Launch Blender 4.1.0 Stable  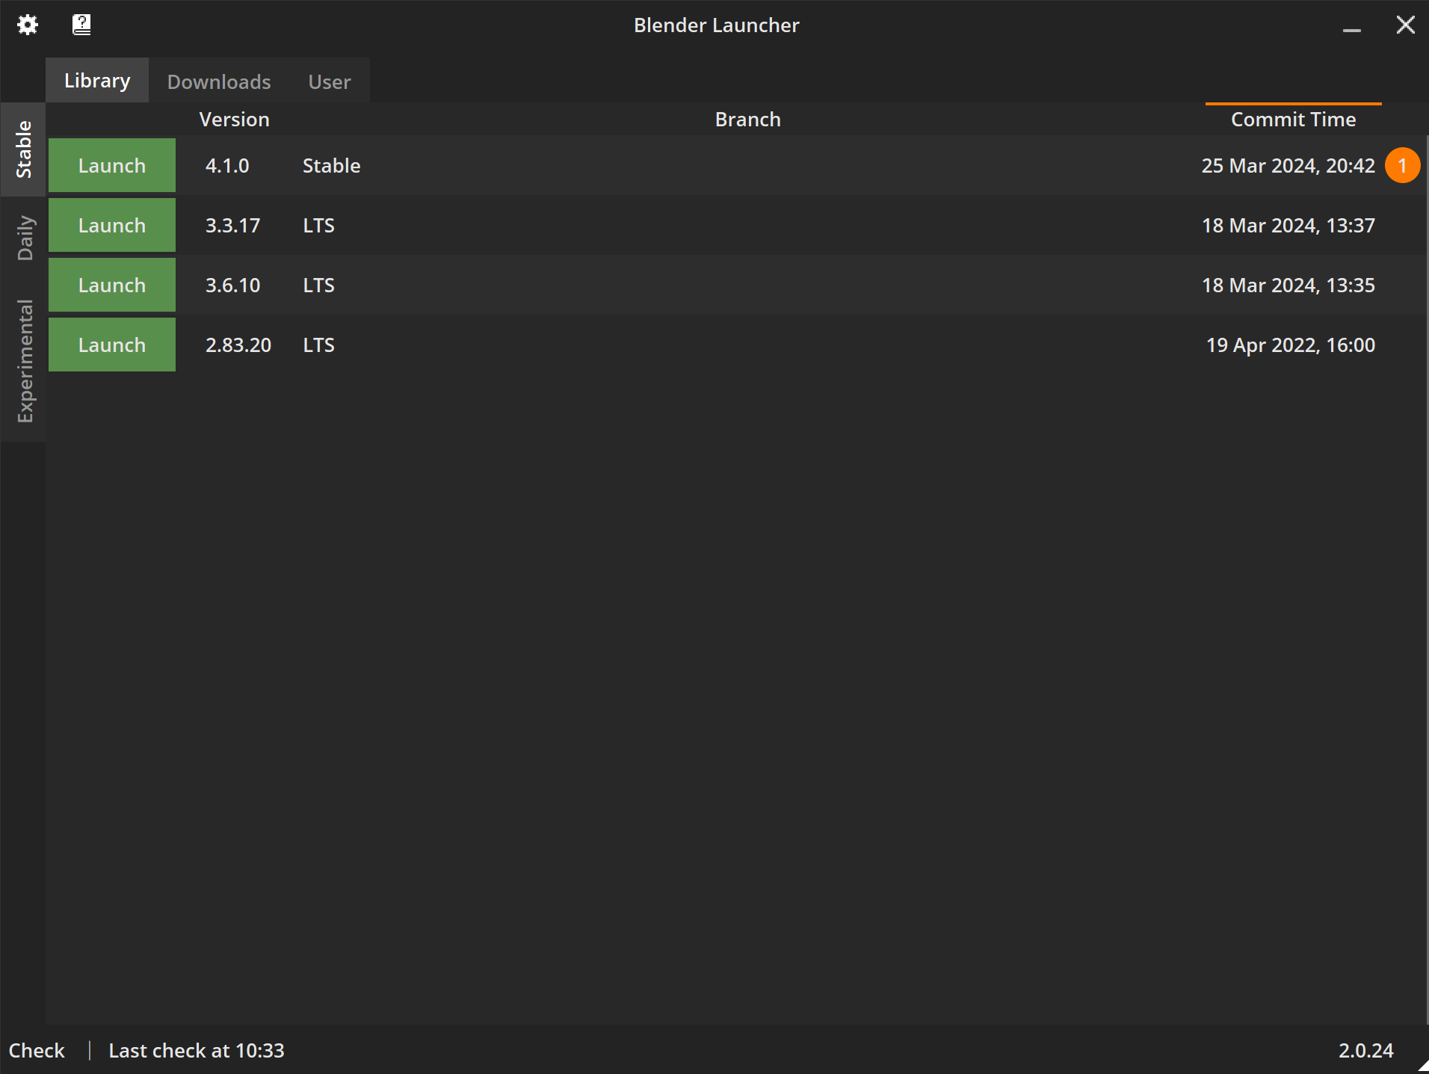pos(112,165)
